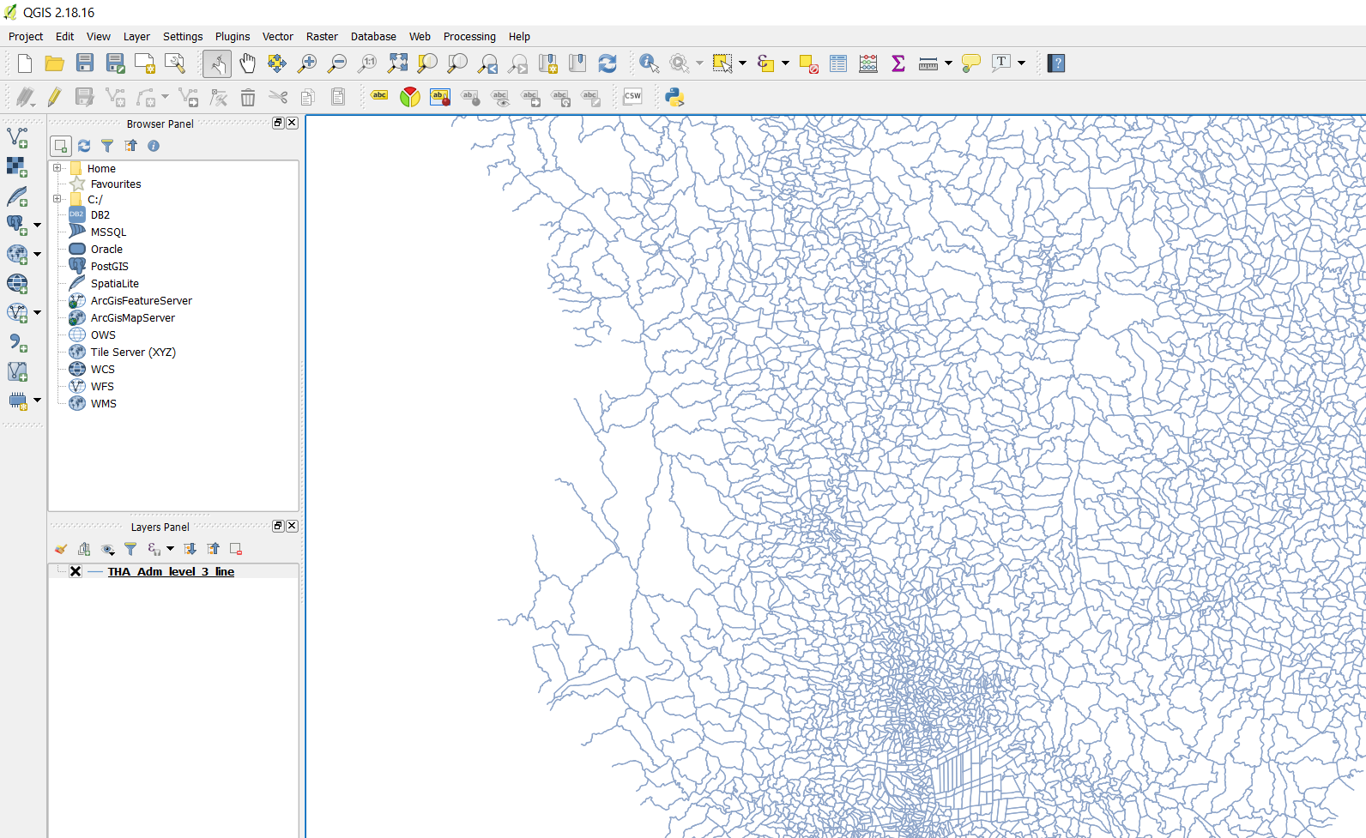The width and height of the screenshot is (1366, 838).
Task: Open the Plugins menu
Action: coord(233,36)
